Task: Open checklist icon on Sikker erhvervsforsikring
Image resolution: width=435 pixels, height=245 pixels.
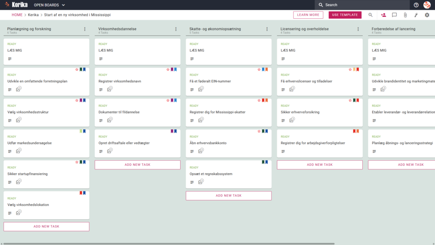Action: pyautogui.click(x=292, y=120)
